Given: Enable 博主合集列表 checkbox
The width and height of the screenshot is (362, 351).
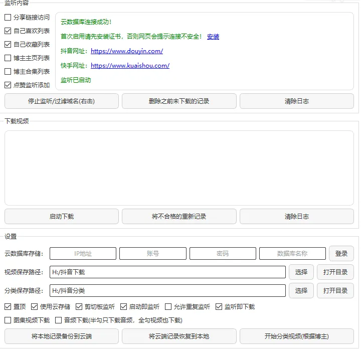Looking at the screenshot, I should (8, 72).
